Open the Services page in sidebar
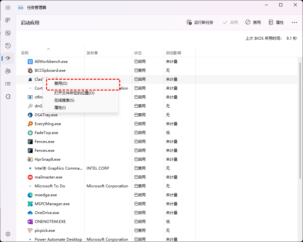 point(8,97)
